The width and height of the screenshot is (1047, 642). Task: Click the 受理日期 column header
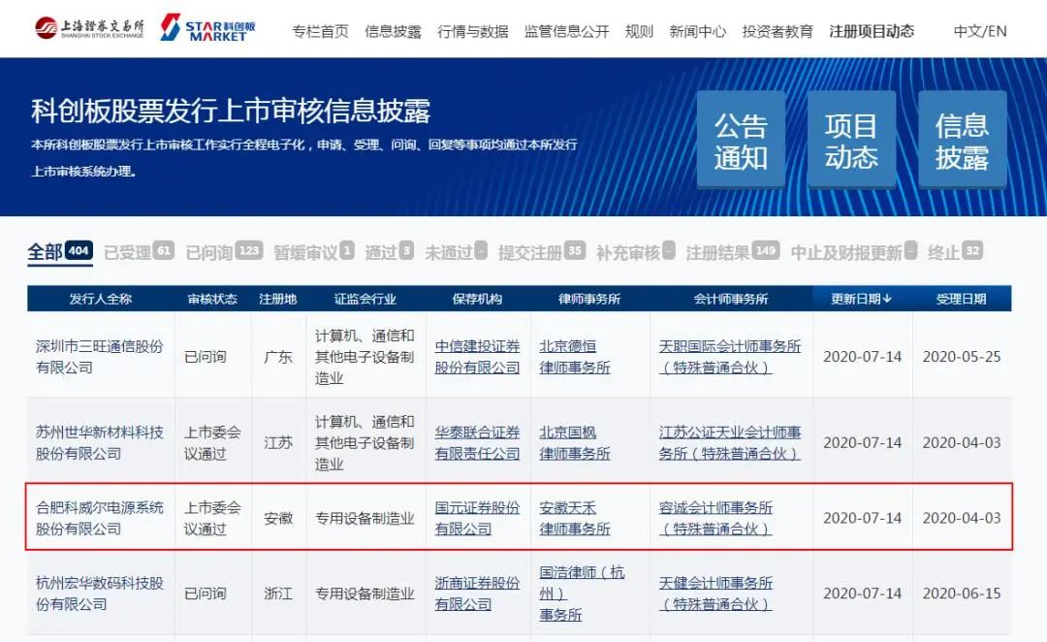point(962,299)
